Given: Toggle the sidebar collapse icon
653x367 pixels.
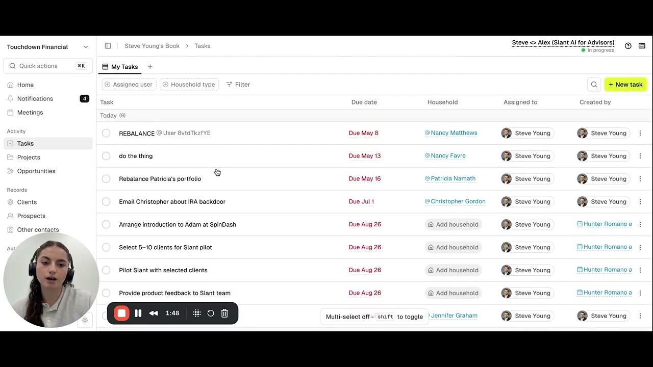Looking at the screenshot, I should tap(108, 46).
